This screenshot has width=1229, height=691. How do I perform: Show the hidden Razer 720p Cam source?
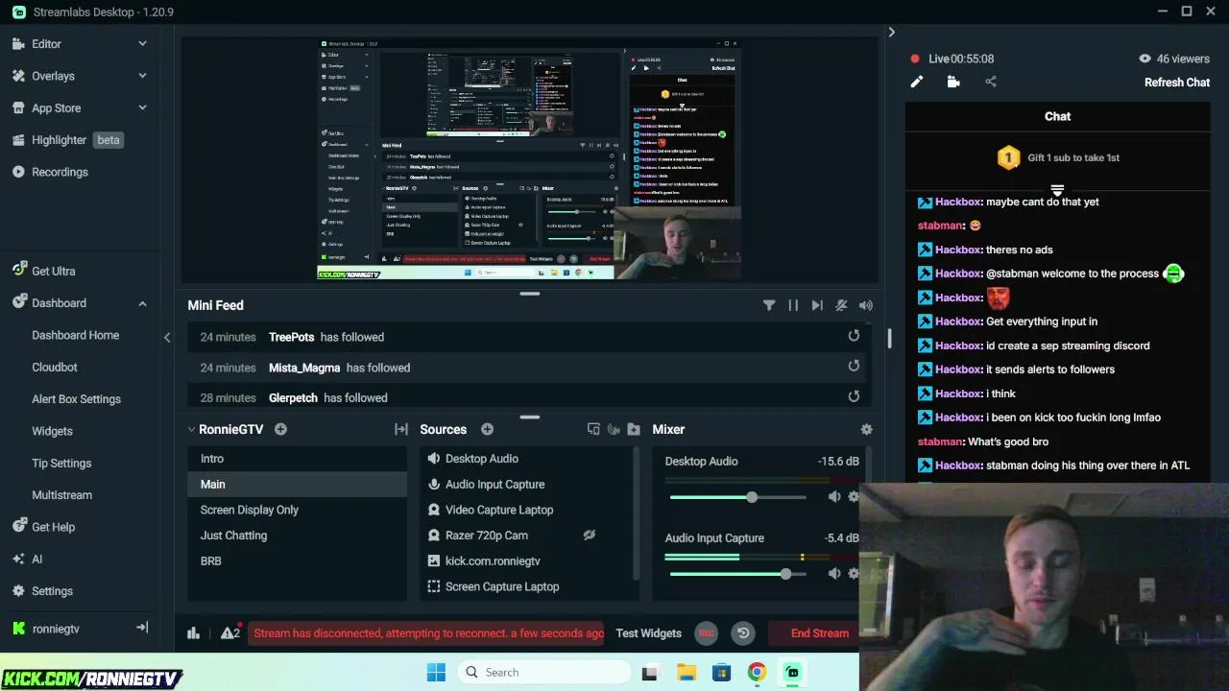click(590, 535)
